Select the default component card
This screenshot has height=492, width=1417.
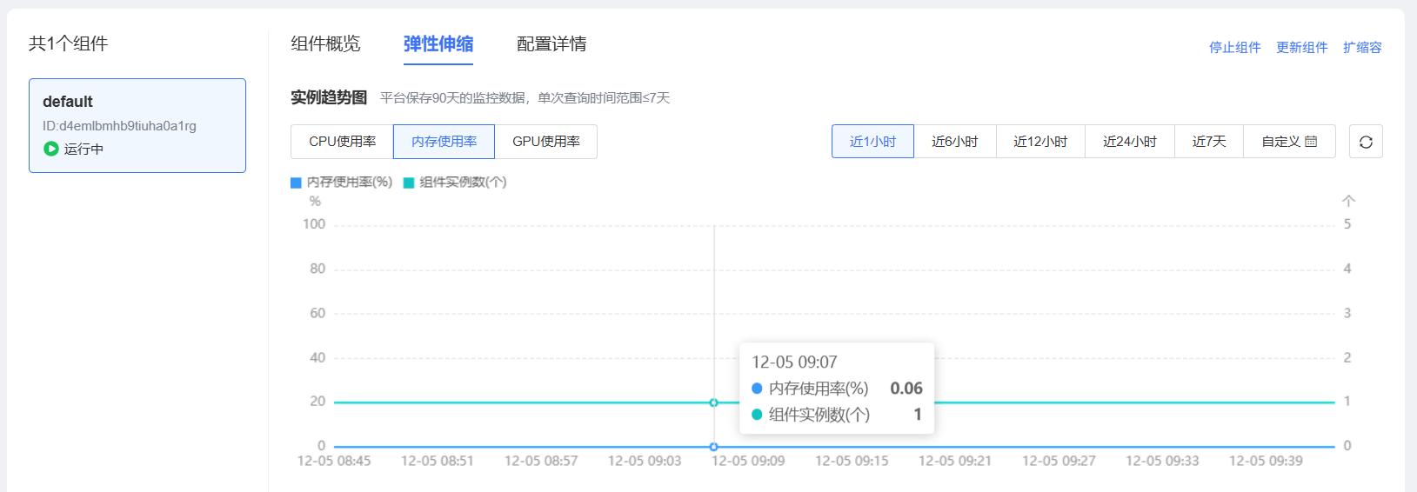point(137,125)
